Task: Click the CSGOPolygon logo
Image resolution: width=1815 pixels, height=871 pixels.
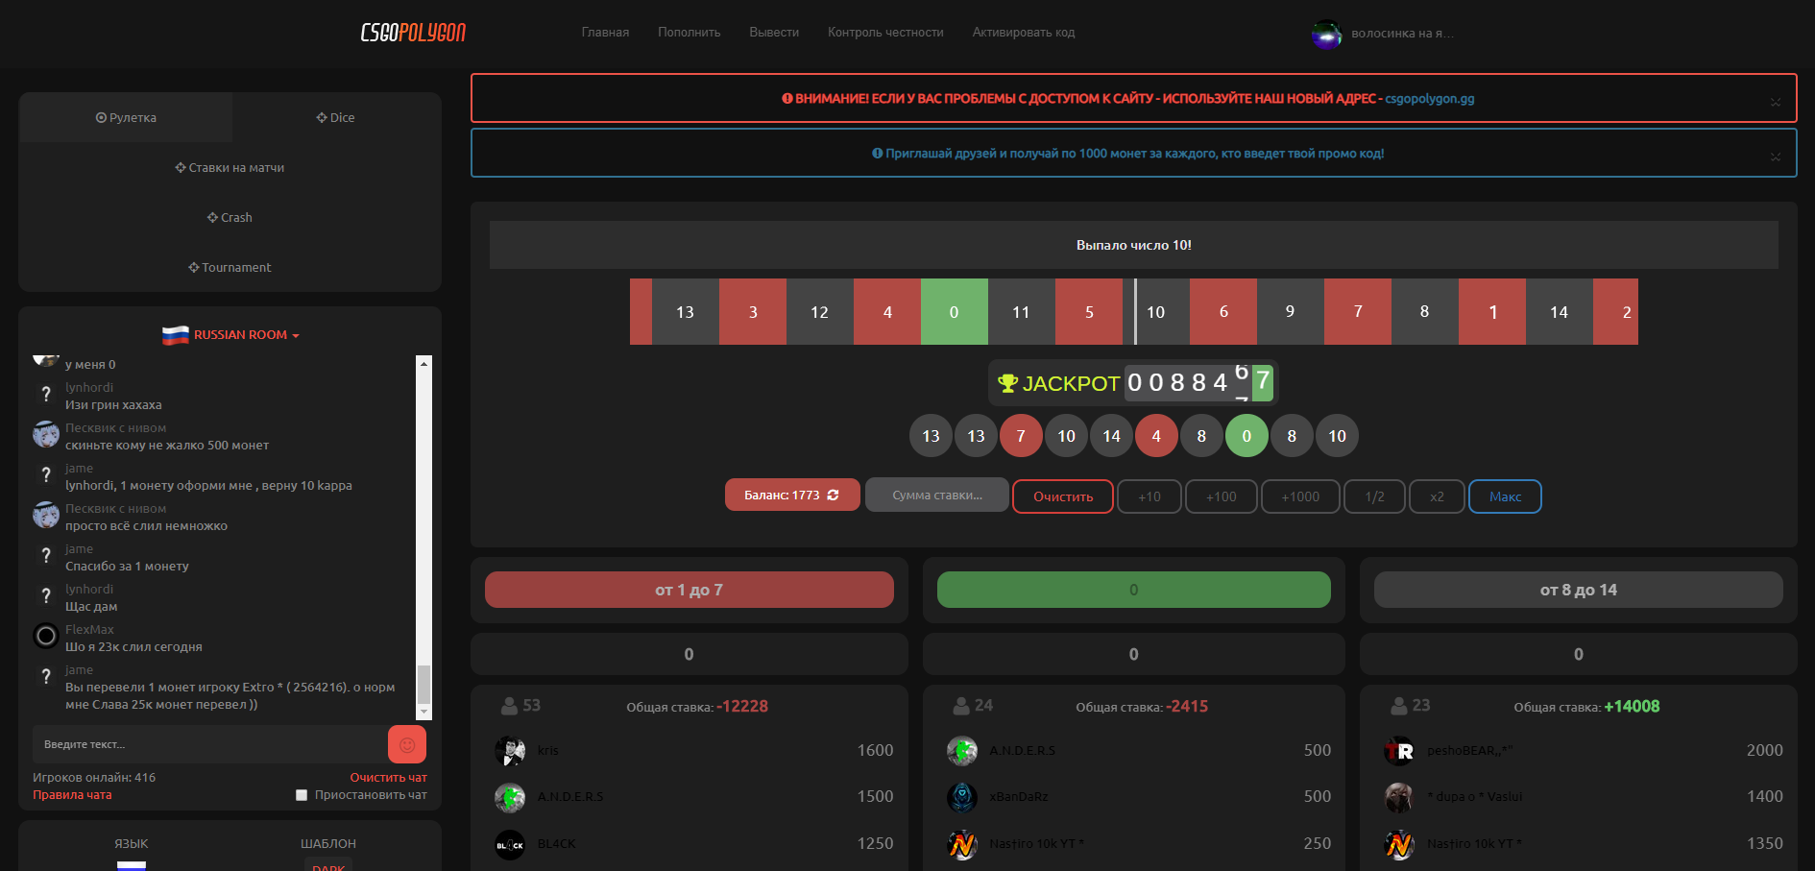Action: [x=413, y=33]
